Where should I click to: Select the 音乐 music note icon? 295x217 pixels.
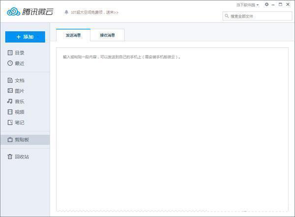click(x=10, y=101)
